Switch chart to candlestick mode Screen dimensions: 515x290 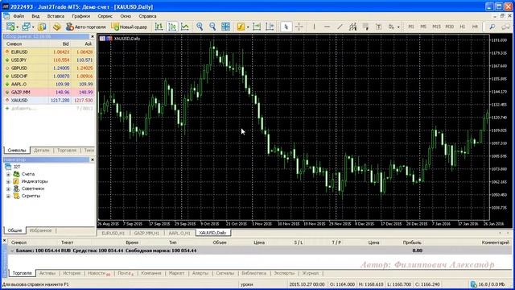coord(172,27)
